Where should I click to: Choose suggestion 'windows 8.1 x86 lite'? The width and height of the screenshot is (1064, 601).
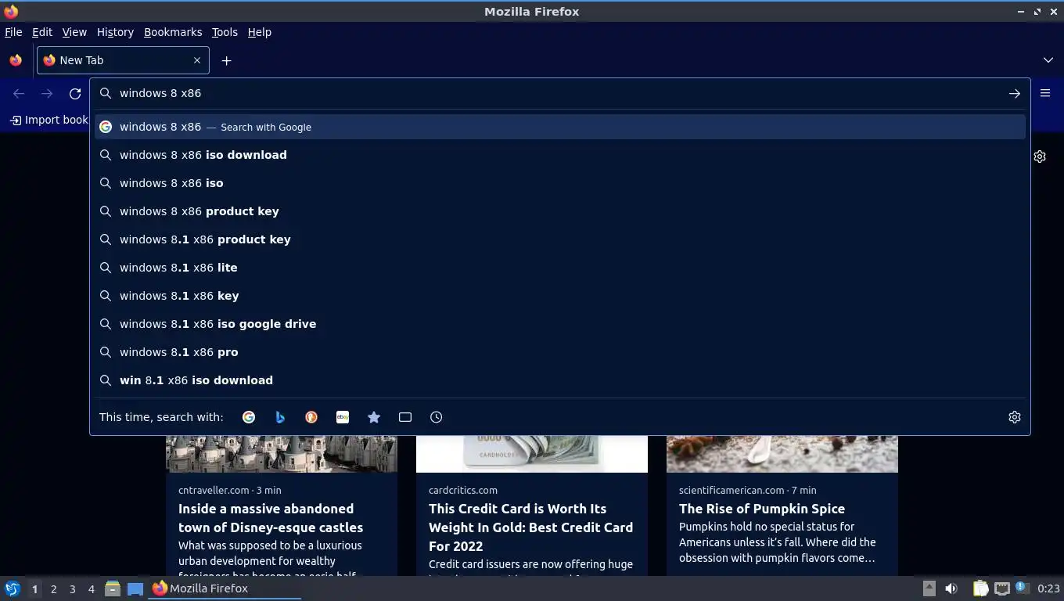click(x=560, y=268)
